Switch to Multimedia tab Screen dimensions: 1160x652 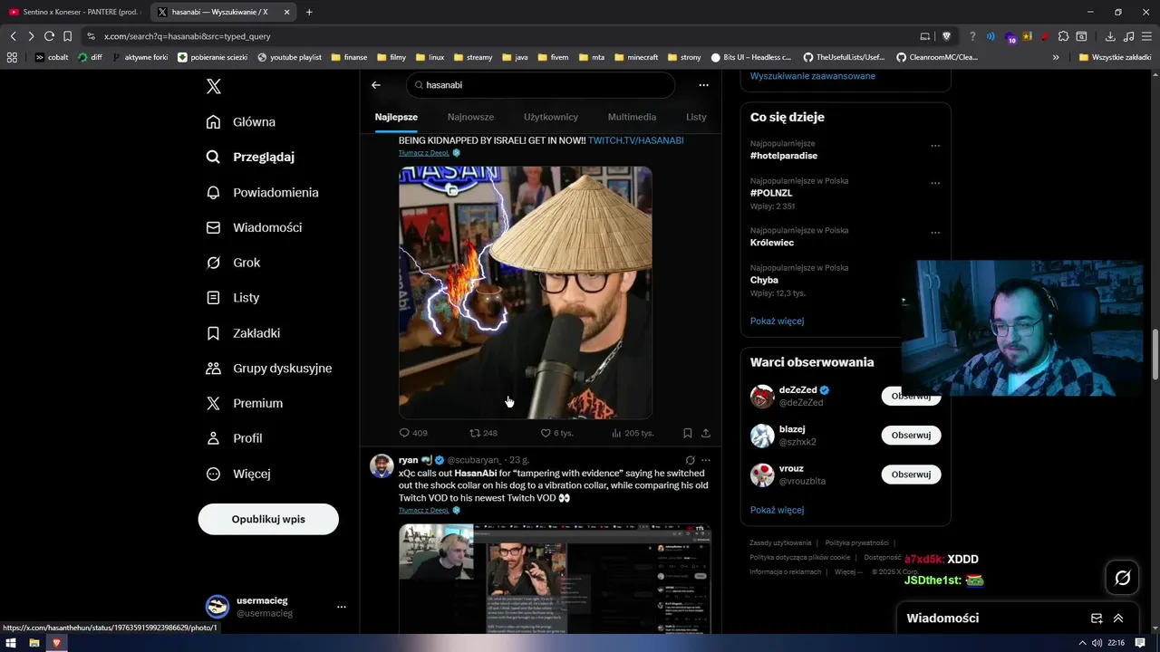point(632,117)
